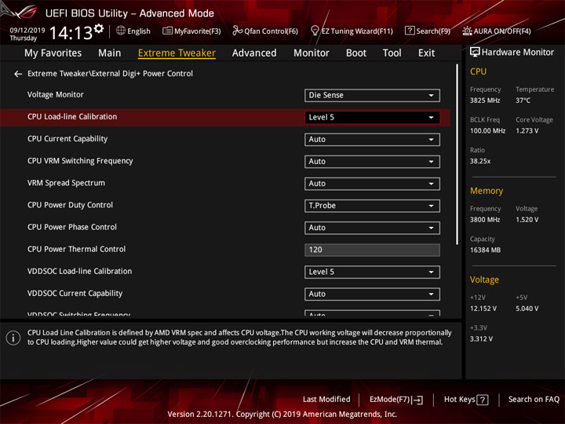
Task: Select VRM Spread Spectrum label
Action: [x=66, y=183]
